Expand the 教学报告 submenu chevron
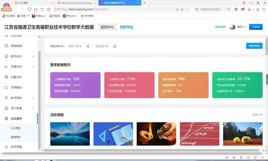This screenshot has width=268, height=161. (x=33, y=98)
